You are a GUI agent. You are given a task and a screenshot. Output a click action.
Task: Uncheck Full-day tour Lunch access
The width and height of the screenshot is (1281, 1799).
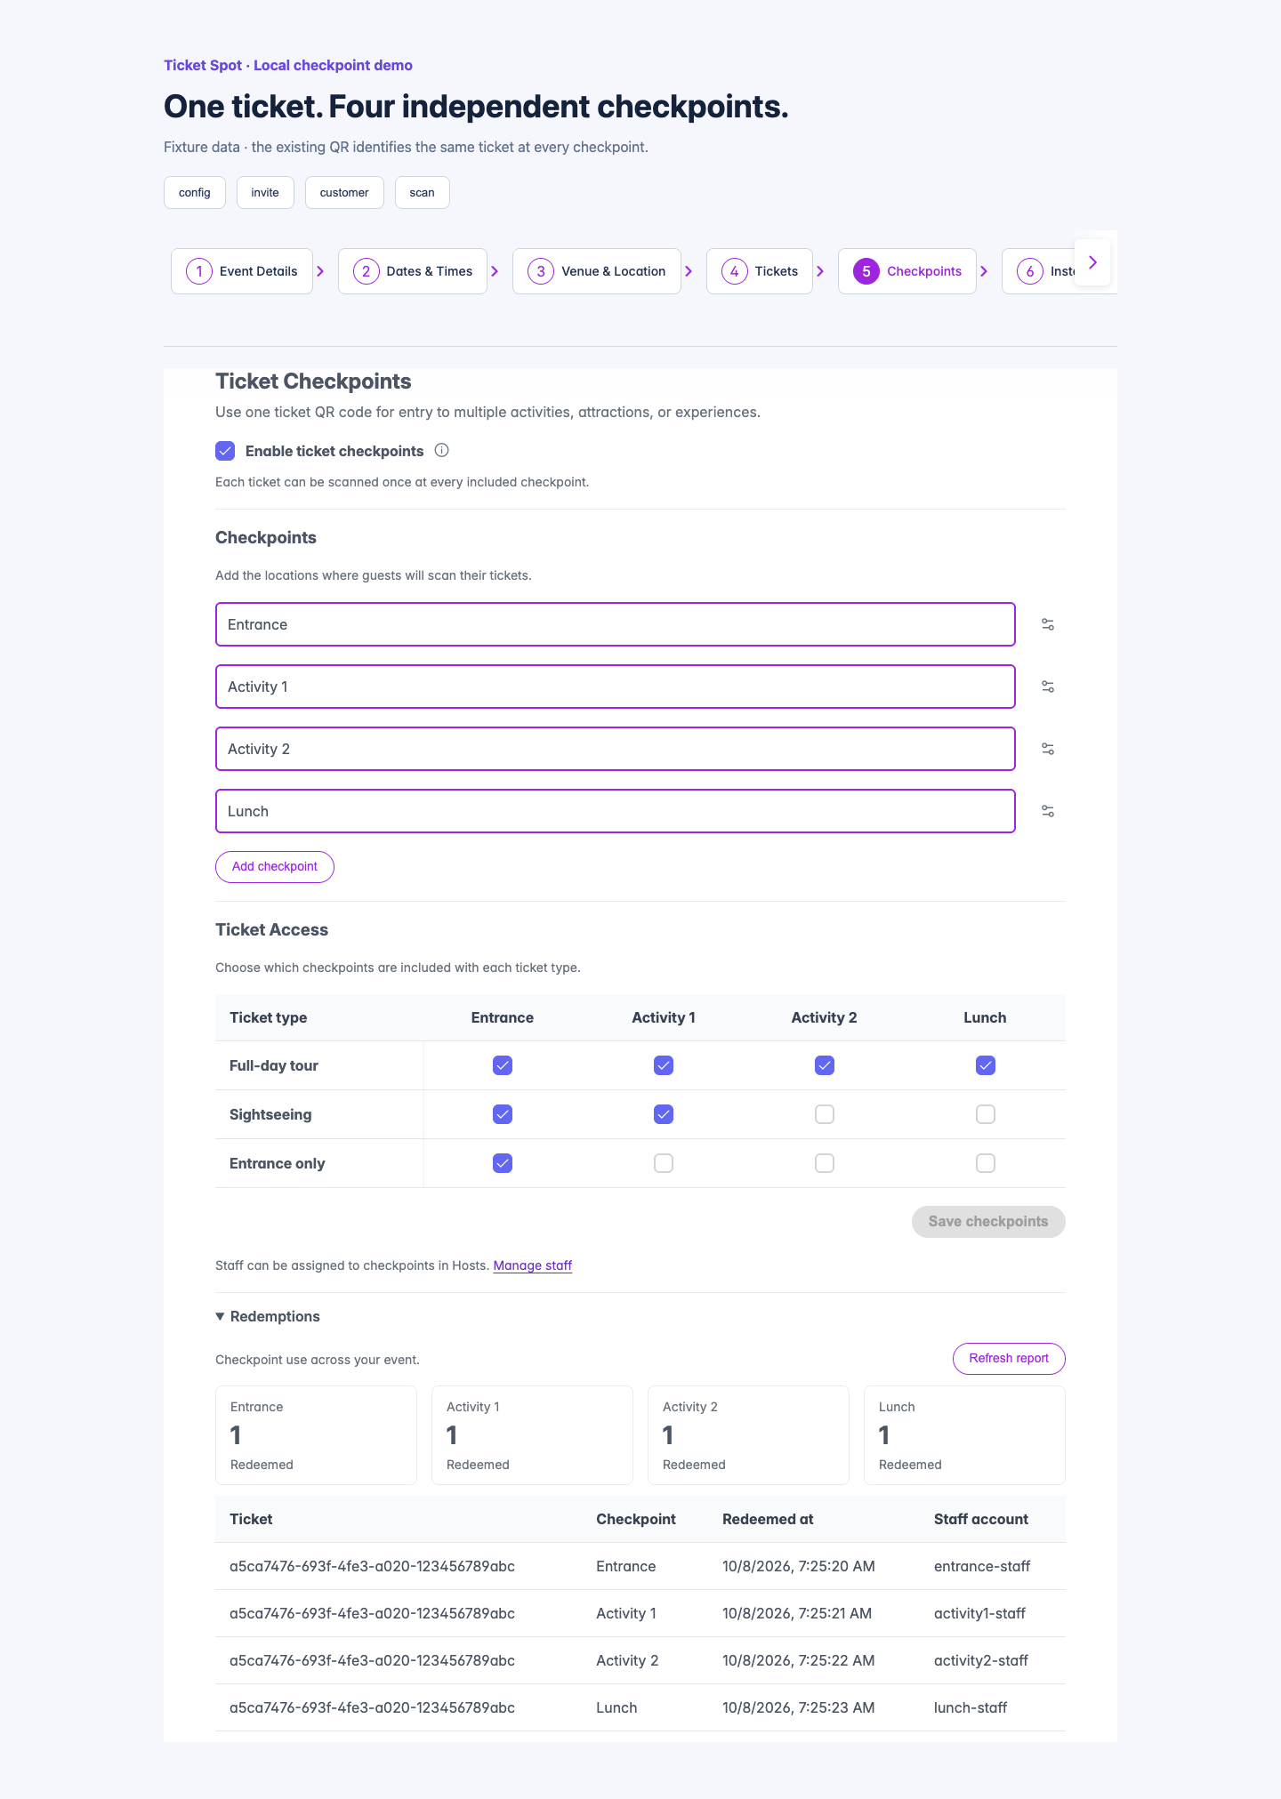pos(985,1065)
